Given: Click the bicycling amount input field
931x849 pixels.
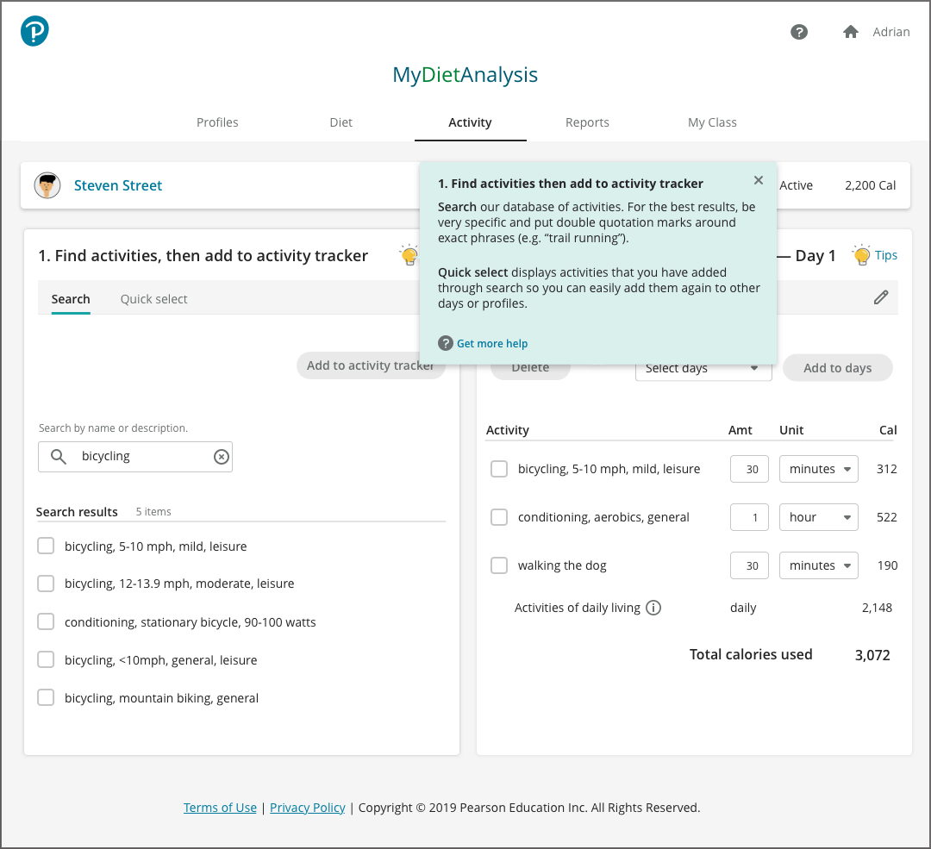Looking at the screenshot, I should point(749,469).
